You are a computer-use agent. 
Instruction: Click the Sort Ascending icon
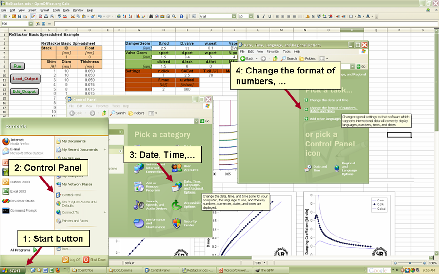pyautogui.click(x=124, y=16)
